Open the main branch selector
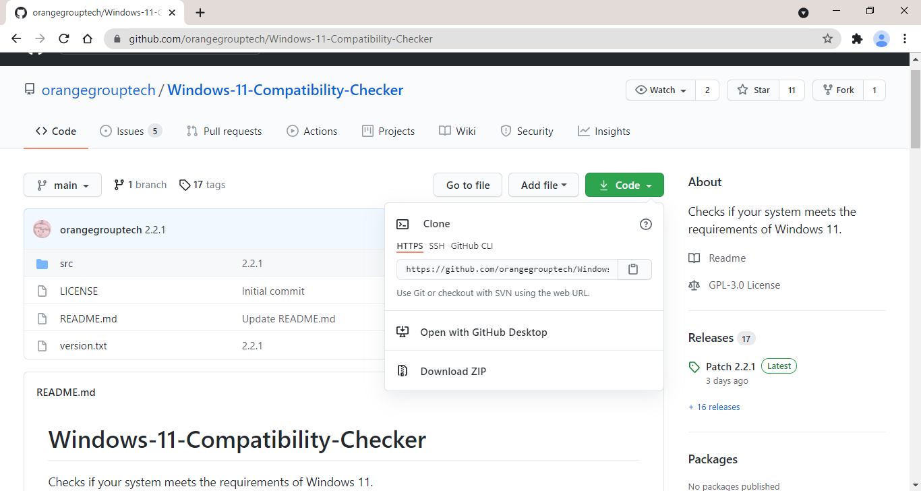This screenshot has height=491, width=921. 62,184
